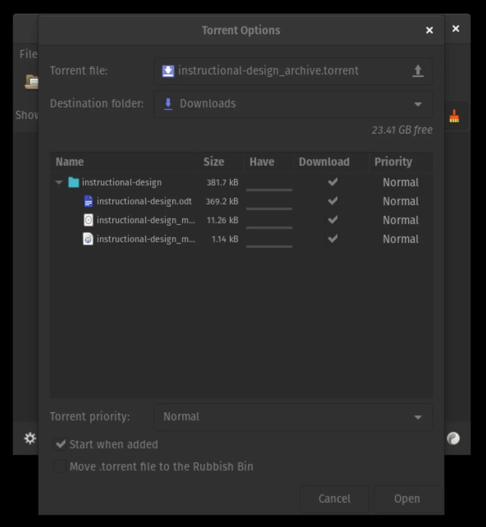Screen dimensions: 486x527
Task: Sort by the Name column header
Action: [x=124, y=162]
